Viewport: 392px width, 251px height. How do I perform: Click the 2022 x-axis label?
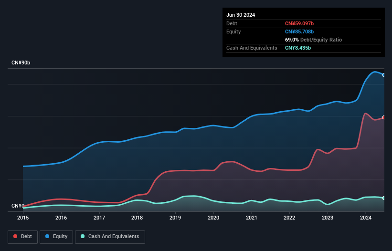tap(289, 218)
